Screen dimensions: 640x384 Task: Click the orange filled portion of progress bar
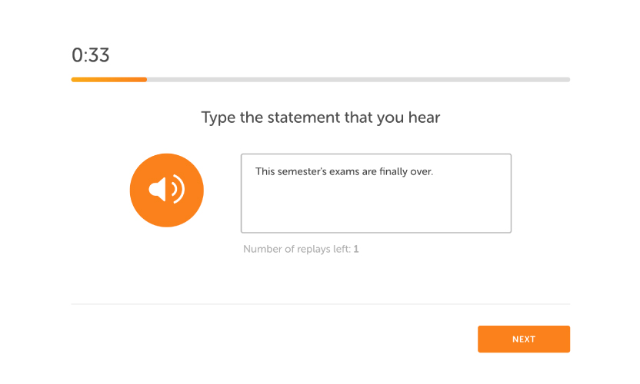click(x=109, y=80)
